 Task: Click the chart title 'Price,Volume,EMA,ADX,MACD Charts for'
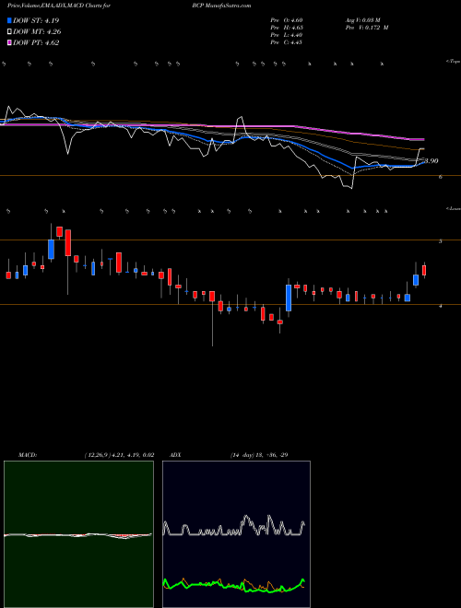59,6
